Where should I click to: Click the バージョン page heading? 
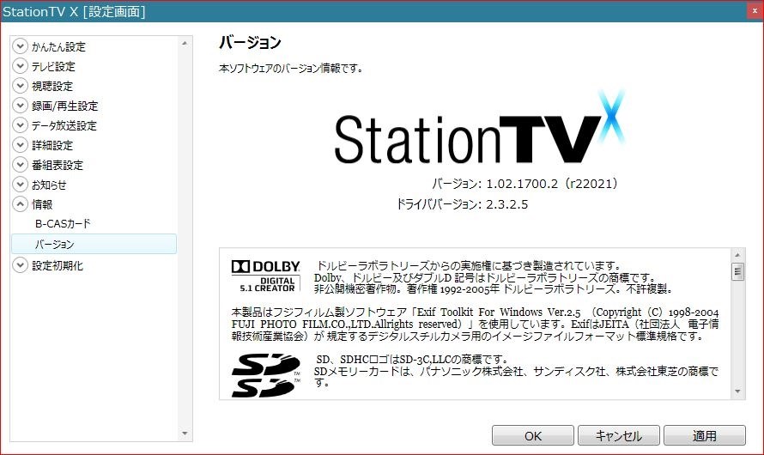tap(250, 42)
